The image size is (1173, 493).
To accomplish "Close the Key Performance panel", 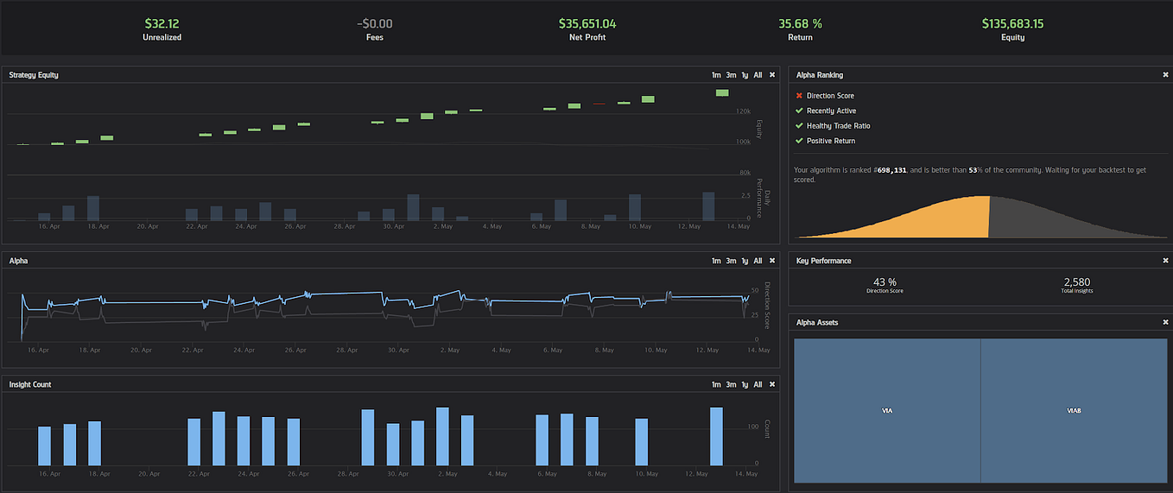I will pos(1165,261).
